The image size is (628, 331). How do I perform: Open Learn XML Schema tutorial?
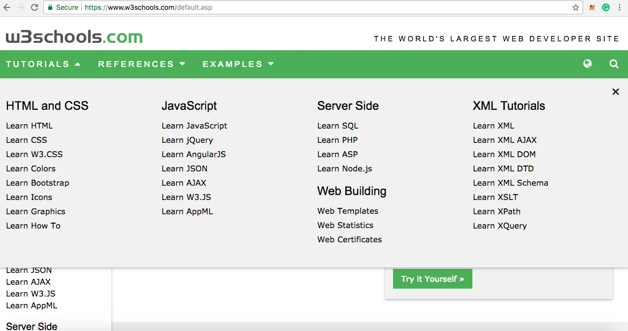510,183
